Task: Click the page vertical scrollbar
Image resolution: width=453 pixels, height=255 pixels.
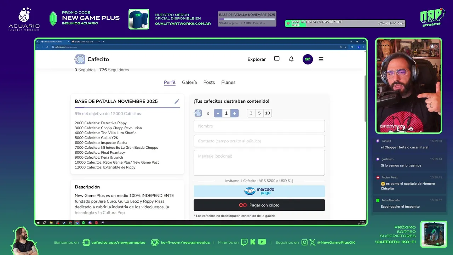Action: click(x=365, y=98)
